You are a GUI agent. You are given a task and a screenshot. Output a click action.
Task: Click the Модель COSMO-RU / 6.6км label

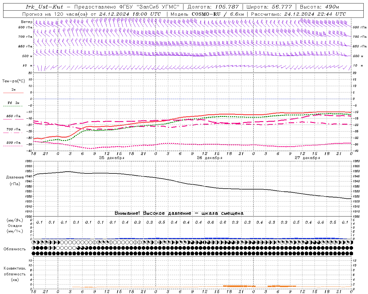tap(207, 14)
